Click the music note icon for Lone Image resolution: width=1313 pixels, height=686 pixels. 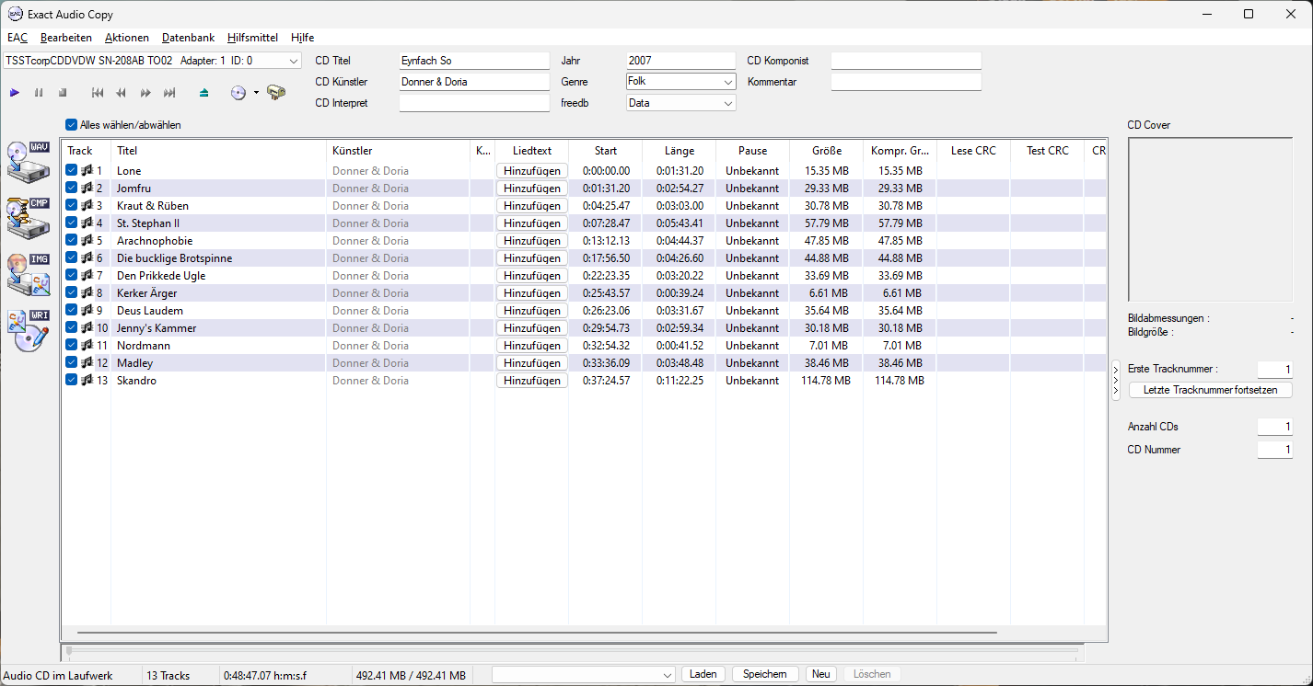pos(87,171)
